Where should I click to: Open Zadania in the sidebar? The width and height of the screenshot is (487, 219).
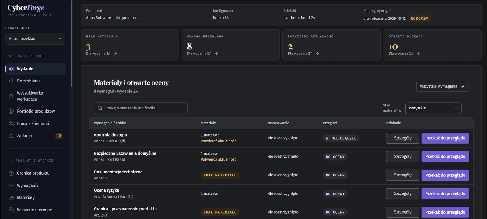[35, 136]
